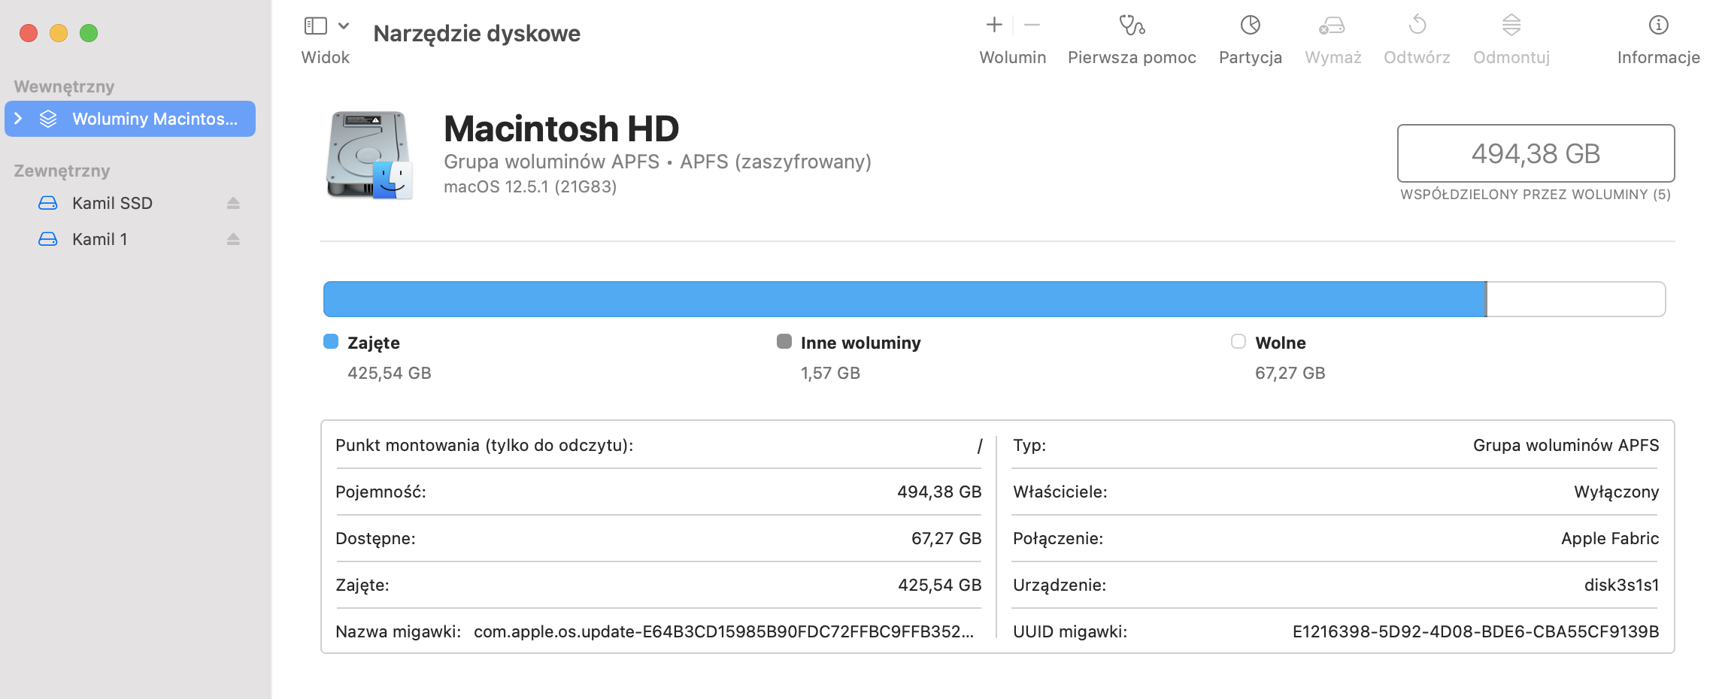Click the white Wolne color swatch
This screenshot has height=699, width=1716.
coord(1238,341)
